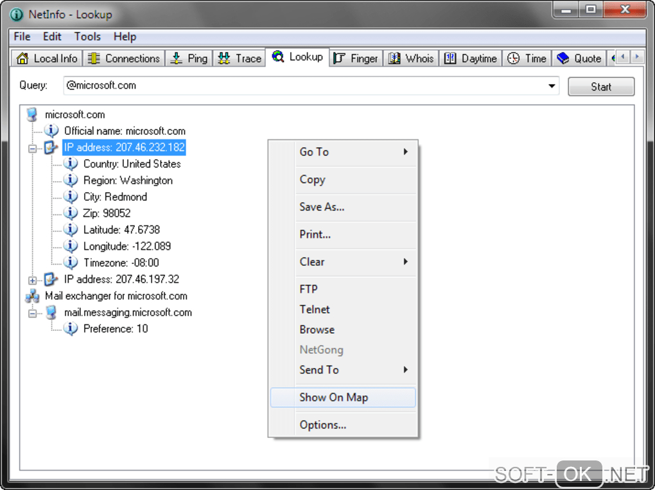Click the Lookup tab magnifier globe icon
Image resolution: width=655 pixels, height=490 pixels.
coord(278,57)
